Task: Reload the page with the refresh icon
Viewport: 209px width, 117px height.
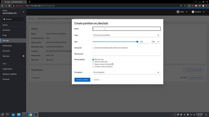Action: click(9, 6)
